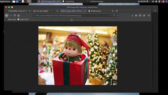Image resolution: width=168 pixels, height=95 pixels.
Task: Launch the file manager from the panel
Action: pos(14,2)
